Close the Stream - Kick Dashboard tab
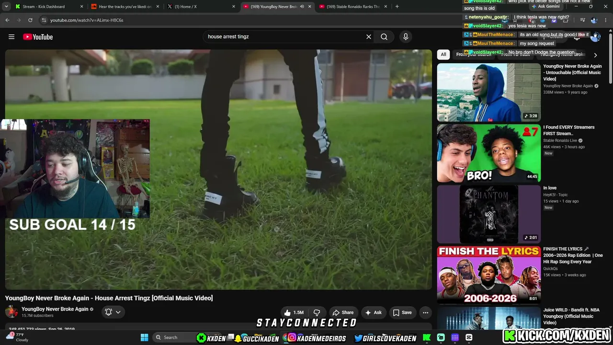Screen dimensions: 613x345 tap(81, 7)
